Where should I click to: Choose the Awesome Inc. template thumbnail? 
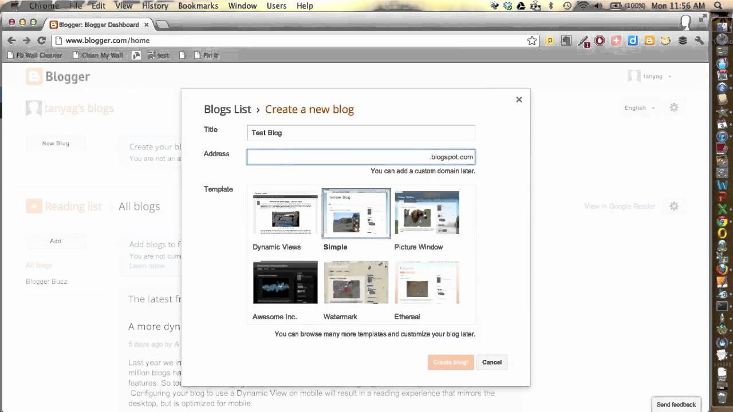tap(285, 283)
